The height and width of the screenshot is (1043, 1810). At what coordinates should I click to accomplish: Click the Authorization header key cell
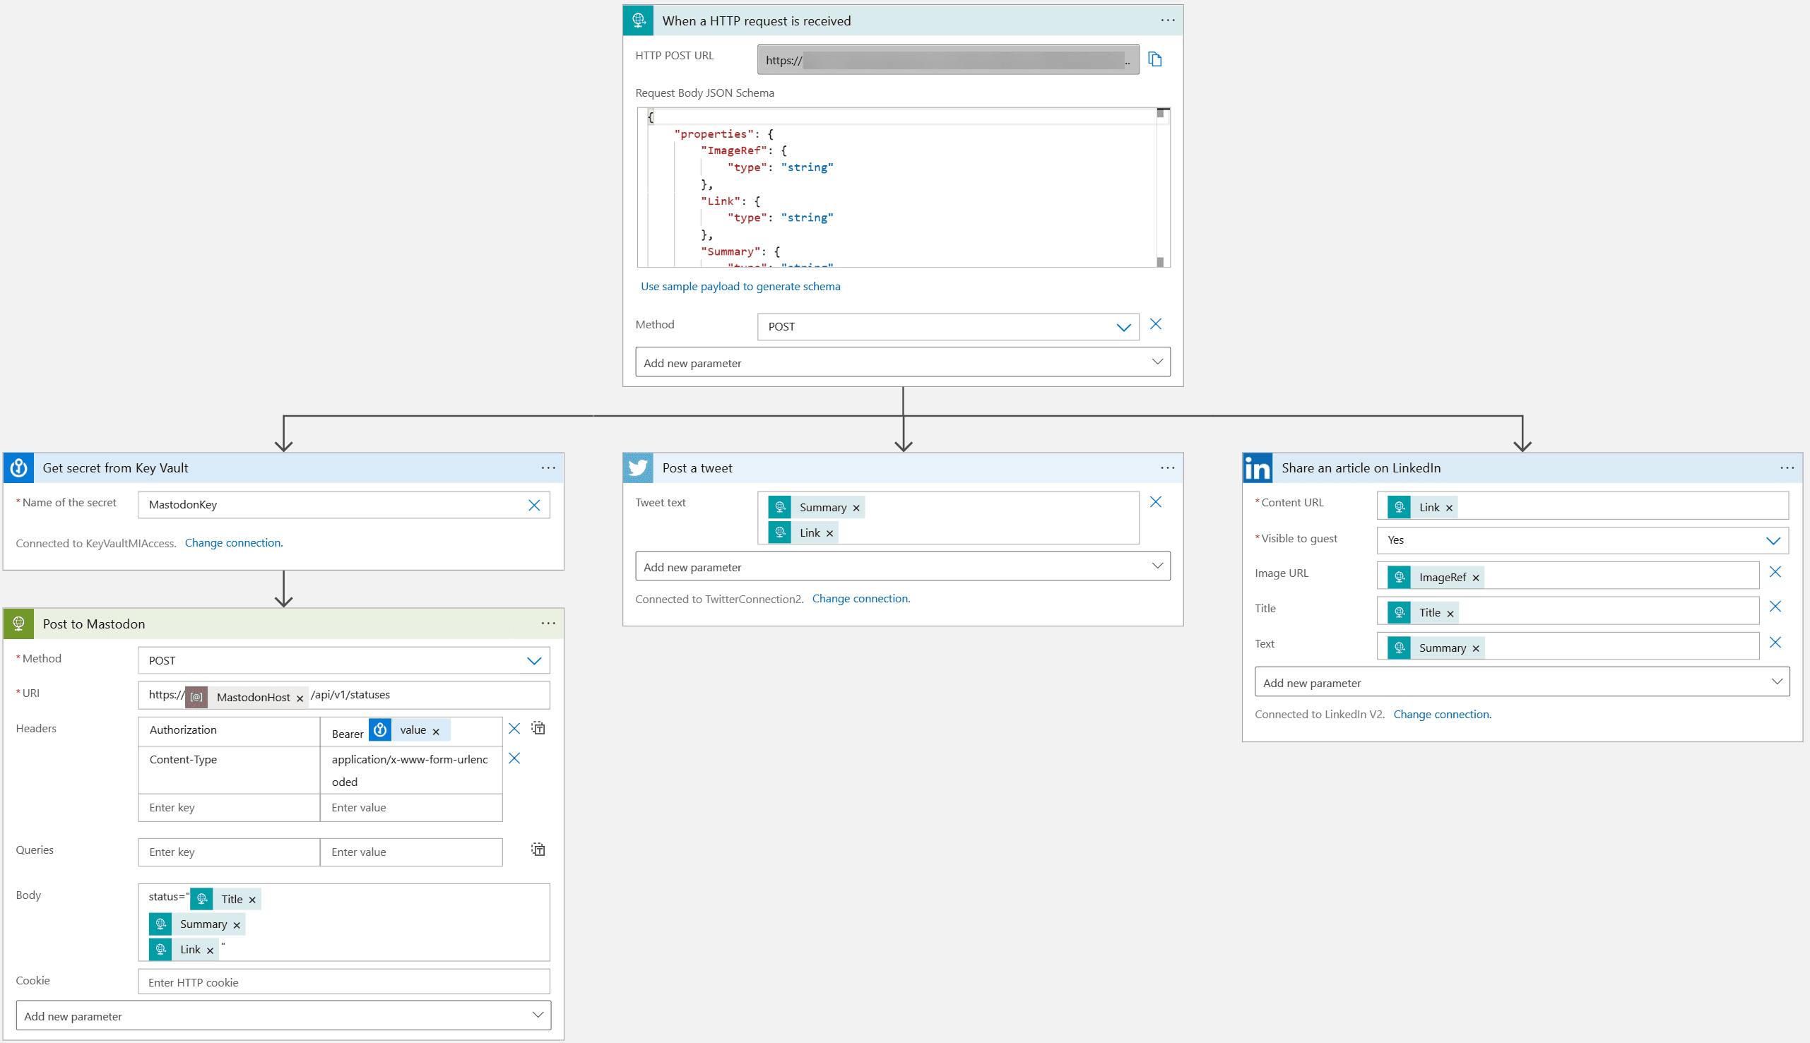229,731
